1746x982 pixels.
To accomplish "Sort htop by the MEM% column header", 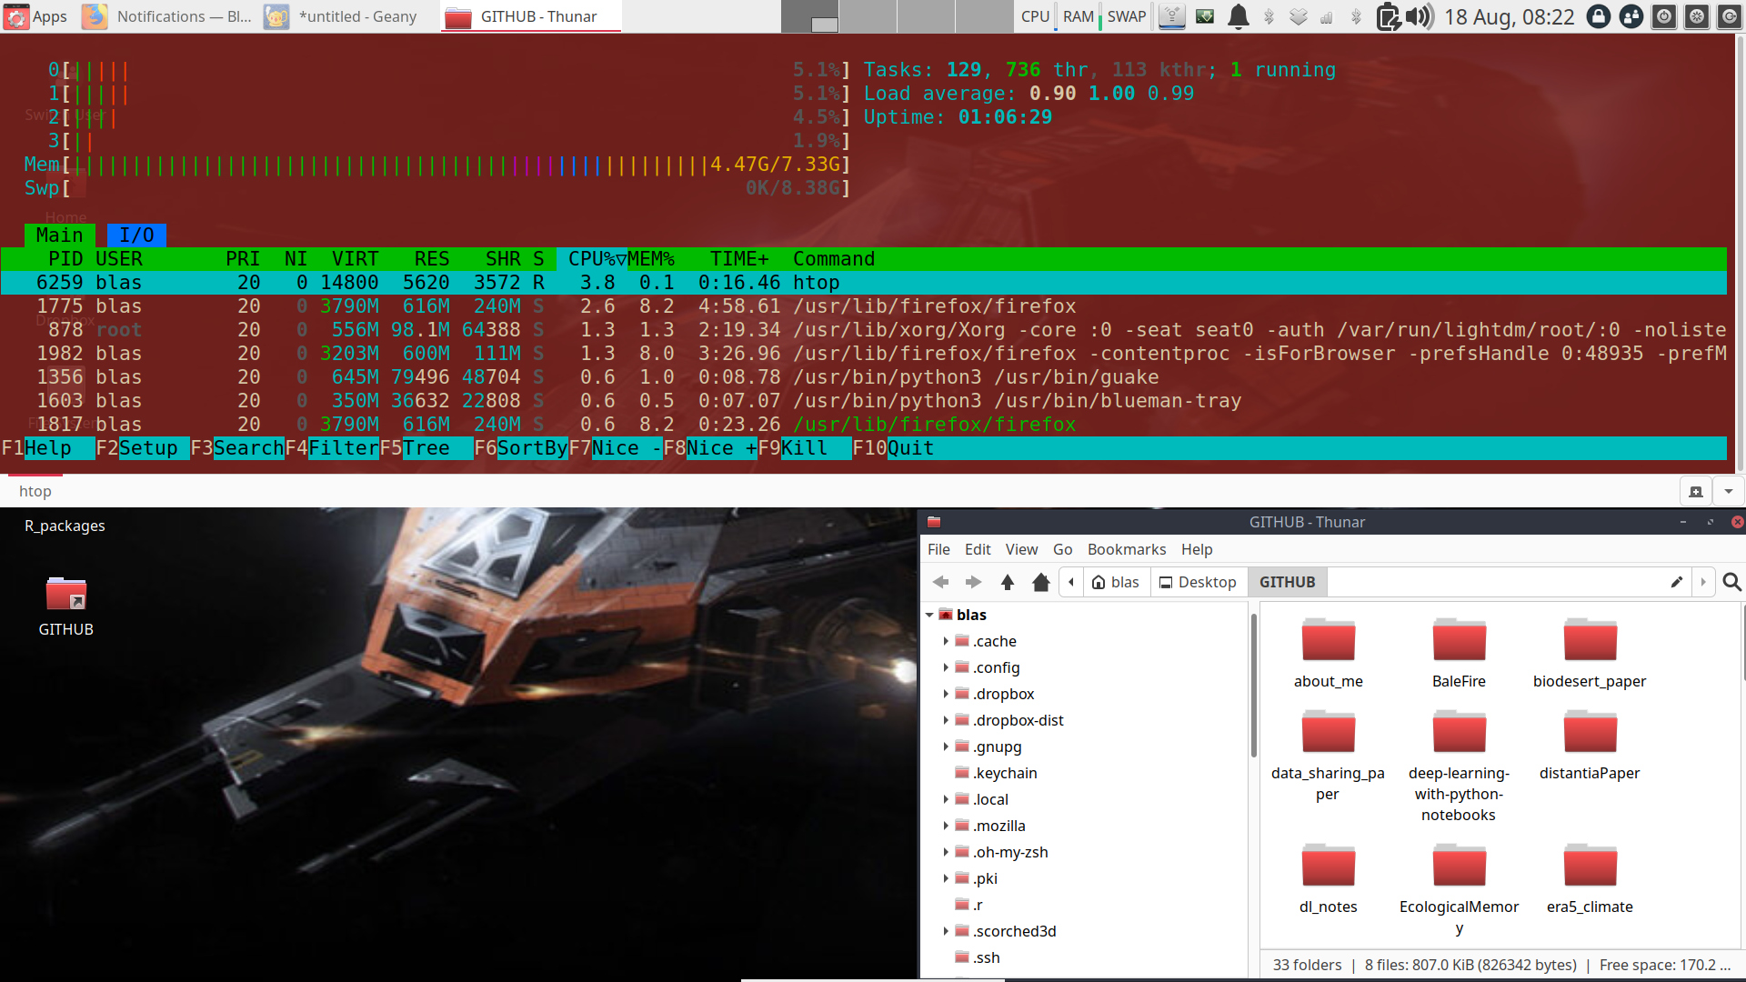I will pos(650,259).
